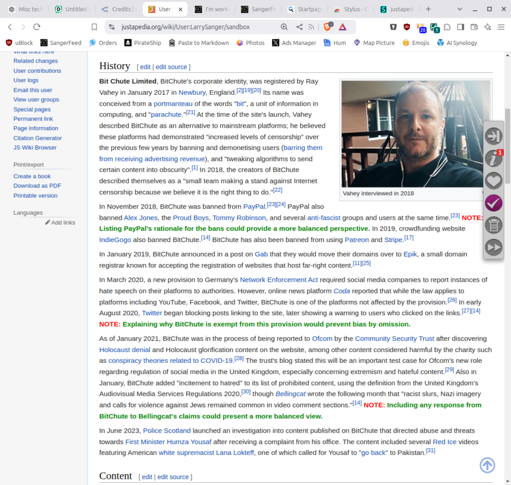Toggle the purple checkmark button
The width and height of the screenshot is (511, 485).
(x=493, y=203)
